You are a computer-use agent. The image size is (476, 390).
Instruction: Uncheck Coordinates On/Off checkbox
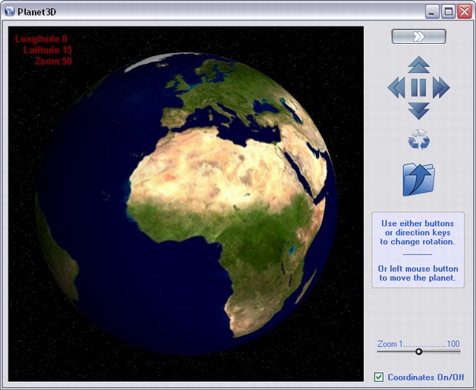click(x=379, y=377)
